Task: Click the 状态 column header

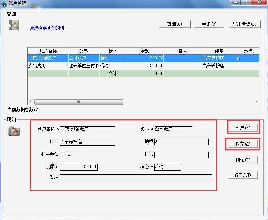Action: click(113, 51)
